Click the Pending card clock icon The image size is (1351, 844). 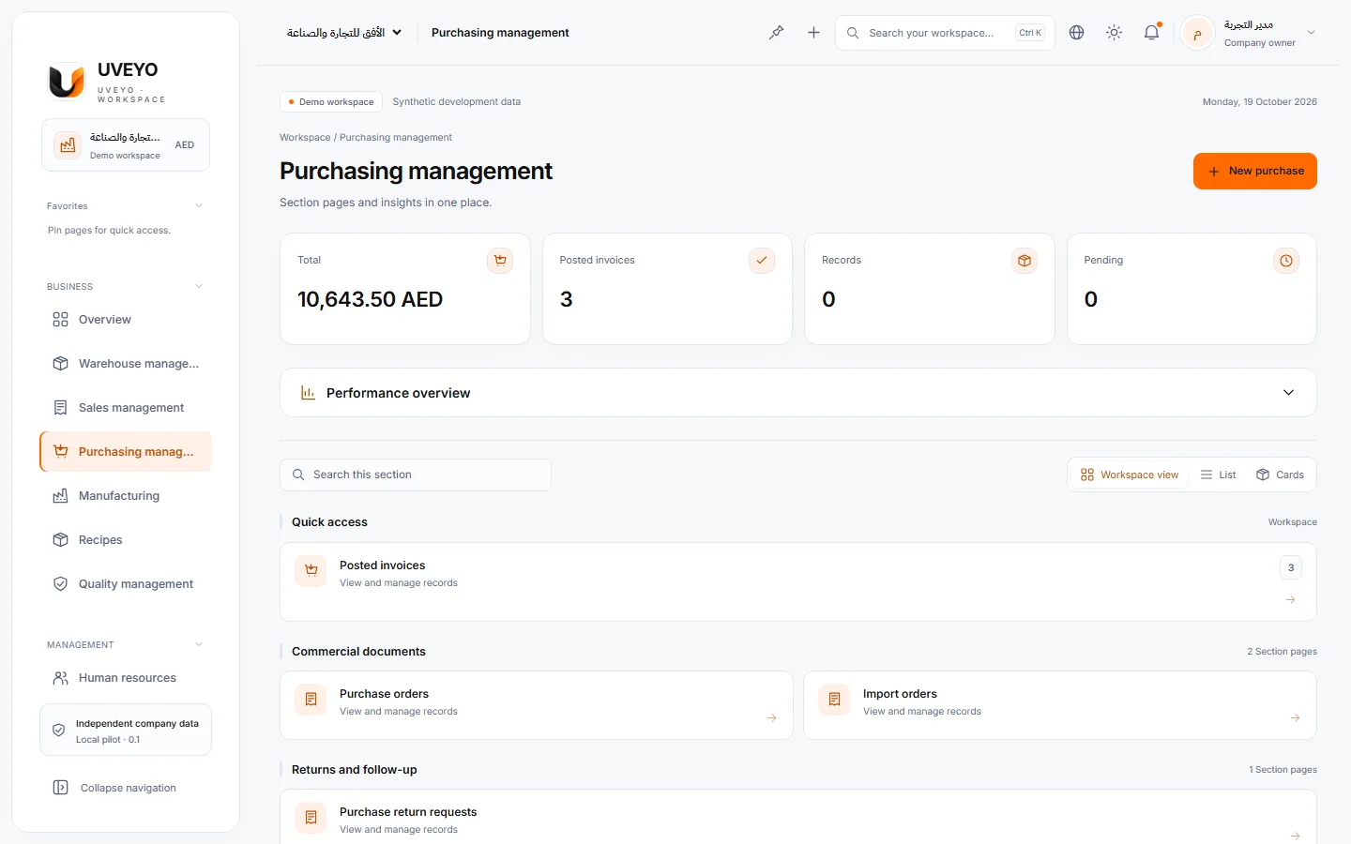point(1286,261)
